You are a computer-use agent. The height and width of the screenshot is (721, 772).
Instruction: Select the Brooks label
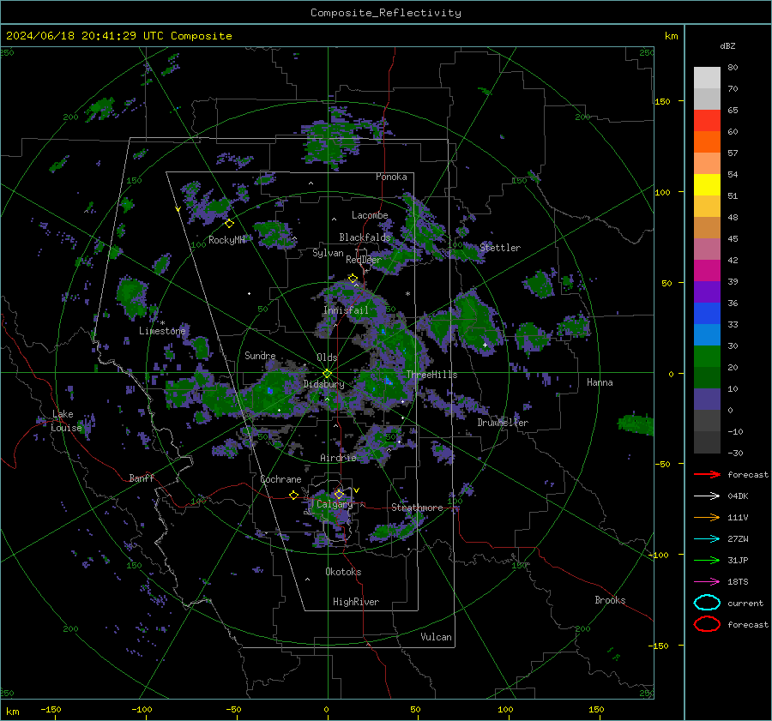[x=610, y=600]
